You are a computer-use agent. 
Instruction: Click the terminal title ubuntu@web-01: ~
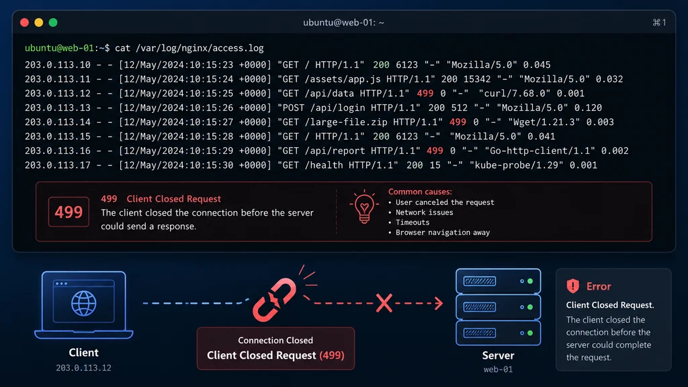pos(343,22)
